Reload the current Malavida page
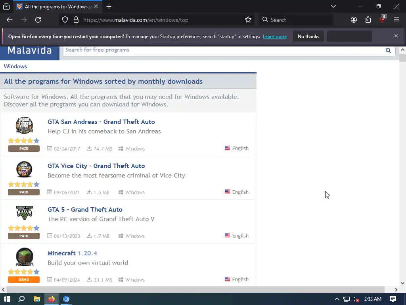The width and height of the screenshot is (406, 305). click(38, 20)
